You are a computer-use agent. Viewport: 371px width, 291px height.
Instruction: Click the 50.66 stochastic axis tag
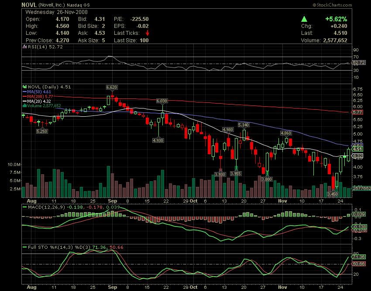[x=359, y=264]
